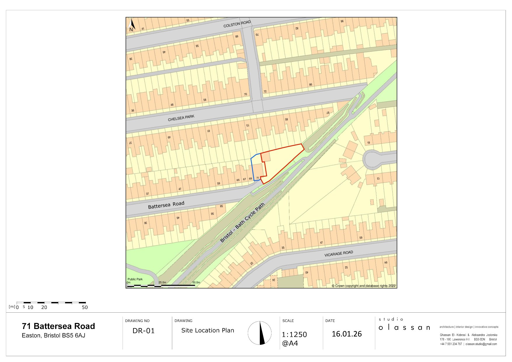This screenshot has width=512, height=362.
Task: Click the Public Park label
Action: click(135, 279)
